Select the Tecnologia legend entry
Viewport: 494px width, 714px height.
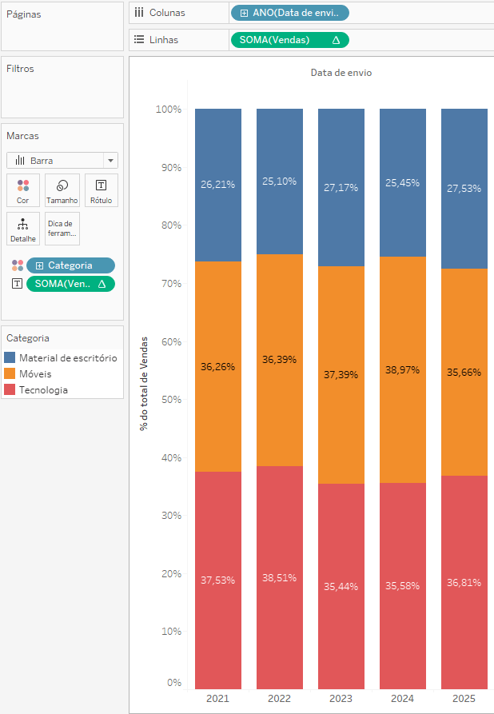coord(44,390)
